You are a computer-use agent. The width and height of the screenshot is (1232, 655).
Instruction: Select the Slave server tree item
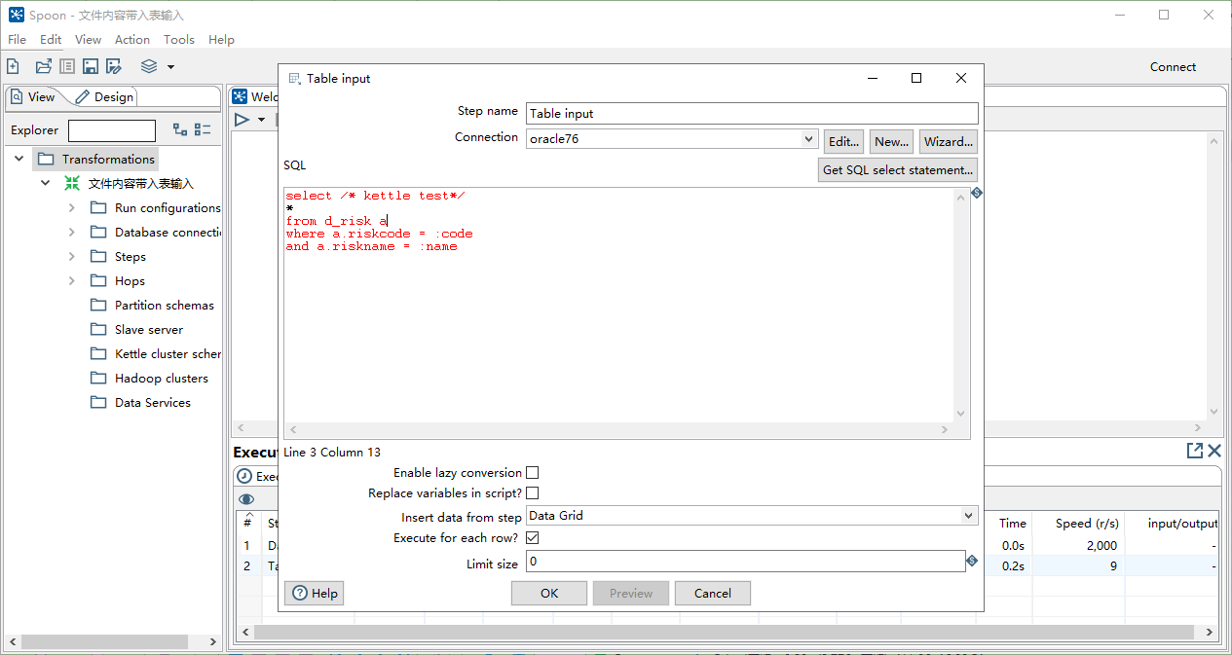(148, 329)
